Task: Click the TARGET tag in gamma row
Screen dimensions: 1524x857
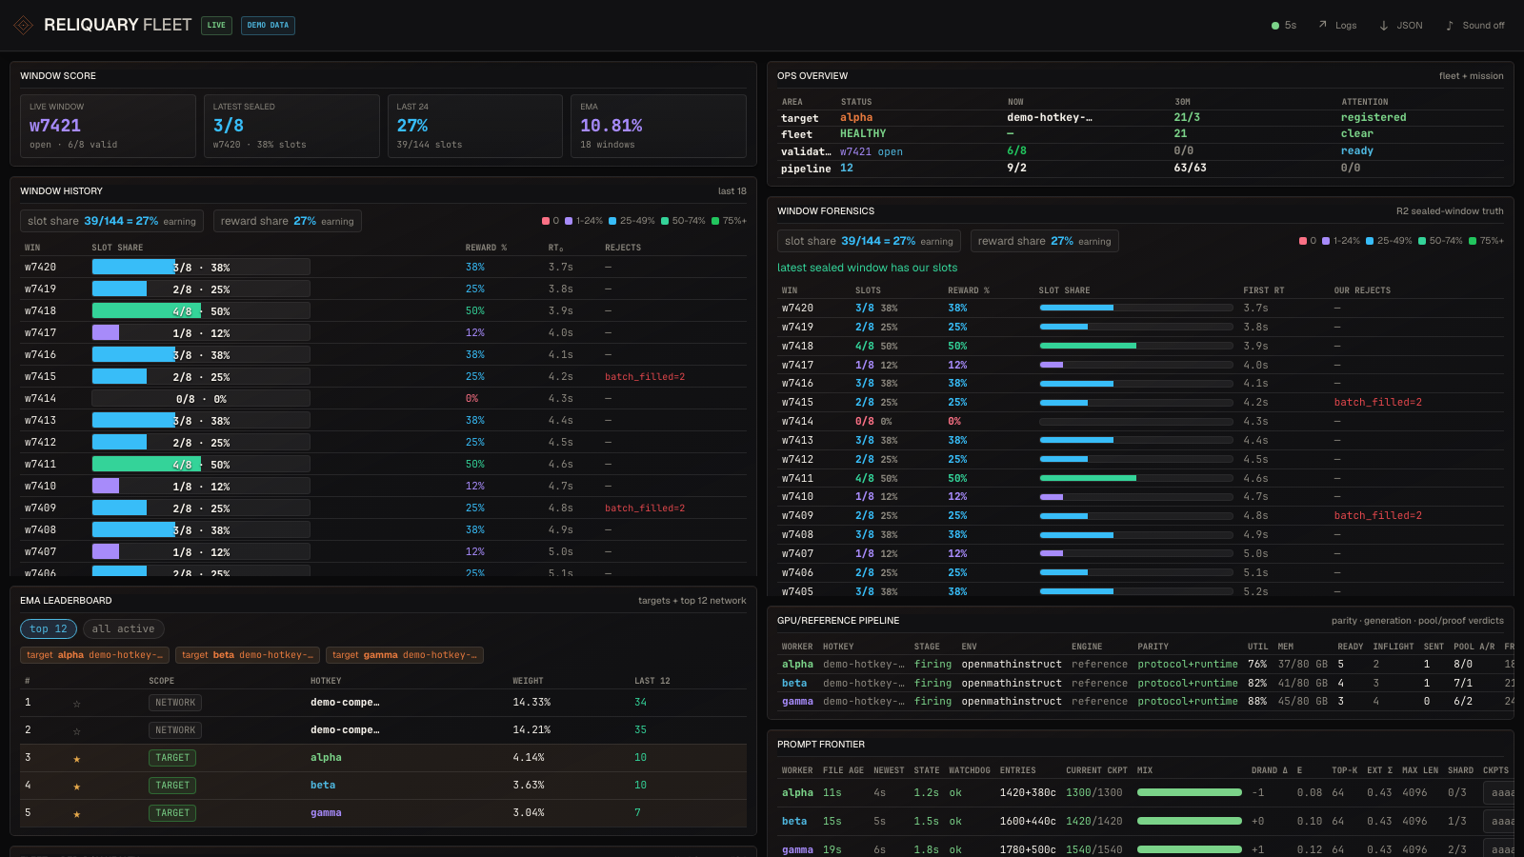Action: click(x=172, y=813)
